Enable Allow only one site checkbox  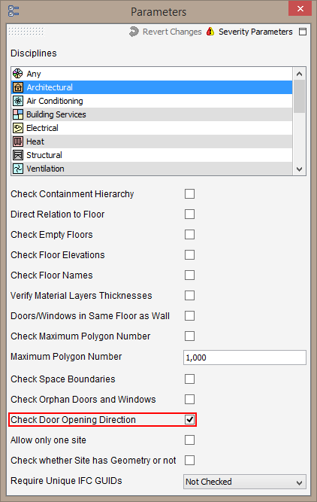[189, 440]
